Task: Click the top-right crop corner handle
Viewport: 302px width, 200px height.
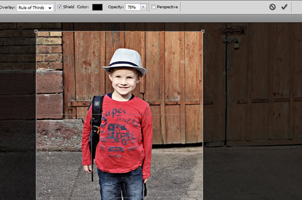Action: [x=203, y=31]
